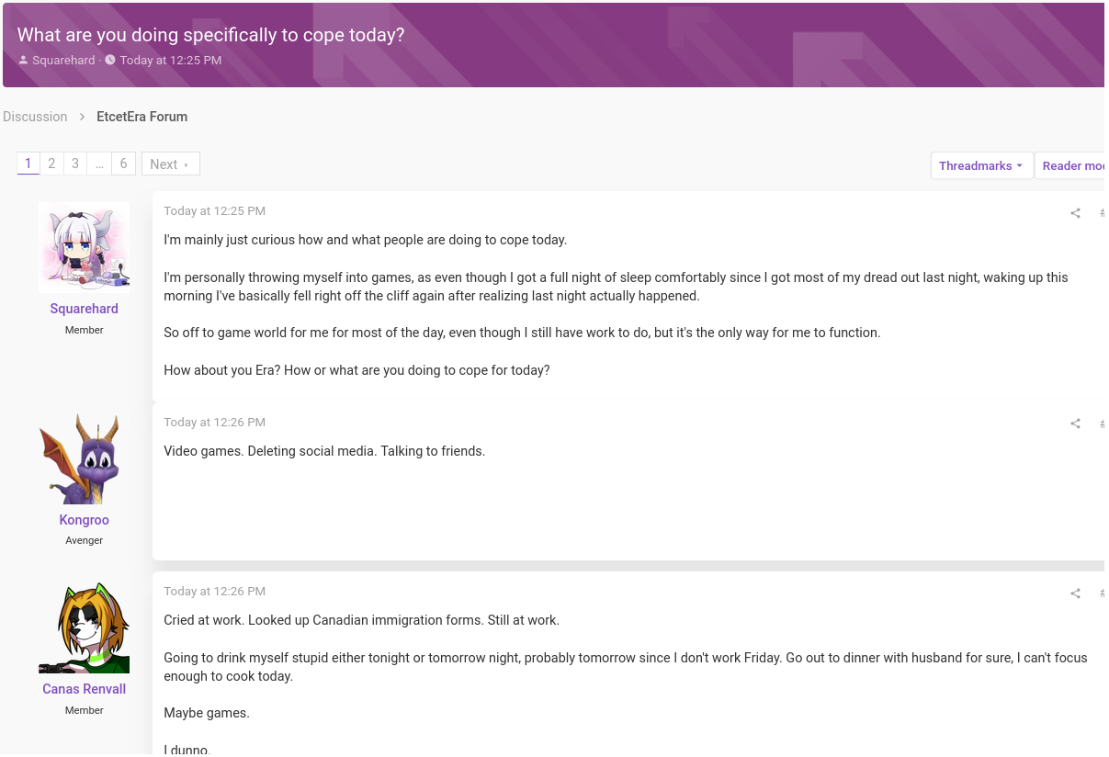
Task: Open Kongroo's Spyro dragon avatar
Action: pyautogui.click(x=84, y=458)
